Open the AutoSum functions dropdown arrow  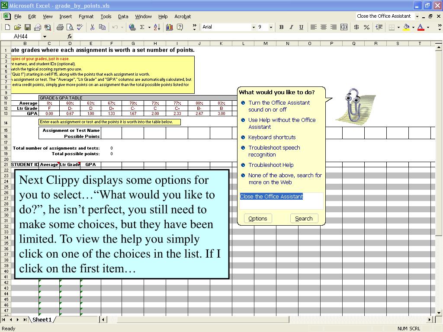click(x=149, y=27)
